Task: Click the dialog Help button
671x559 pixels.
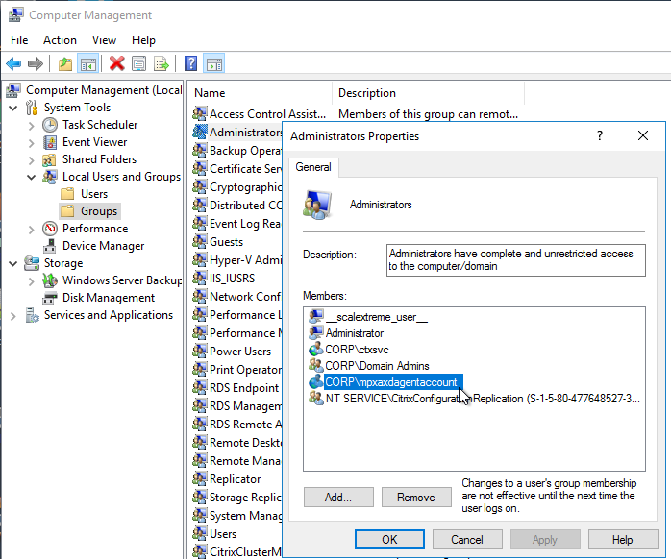Action: (623, 540)
